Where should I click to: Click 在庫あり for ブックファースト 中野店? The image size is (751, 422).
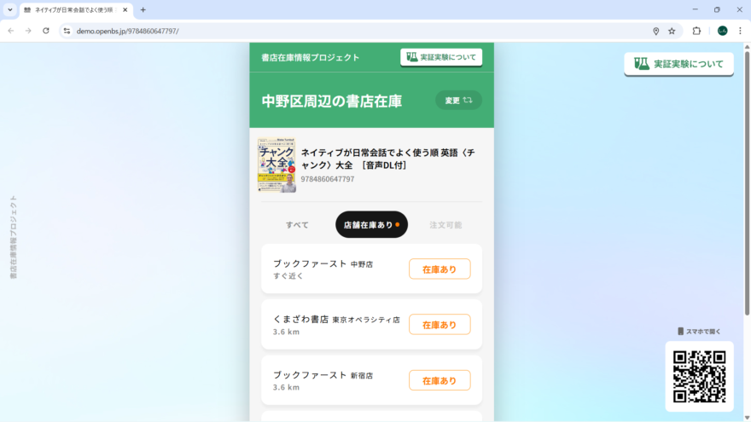pos(440,269)
